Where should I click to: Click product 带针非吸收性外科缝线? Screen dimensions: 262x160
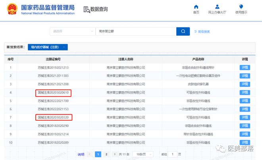coord(198,134)
